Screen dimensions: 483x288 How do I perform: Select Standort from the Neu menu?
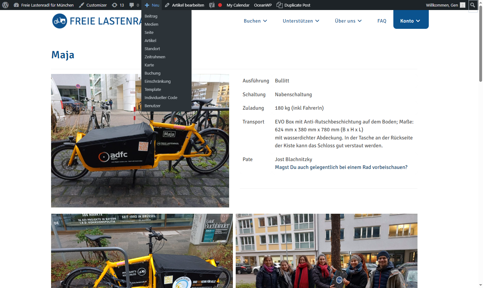point(166,49)
